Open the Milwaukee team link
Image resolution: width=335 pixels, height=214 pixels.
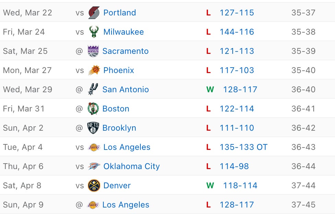pos(124,32)
